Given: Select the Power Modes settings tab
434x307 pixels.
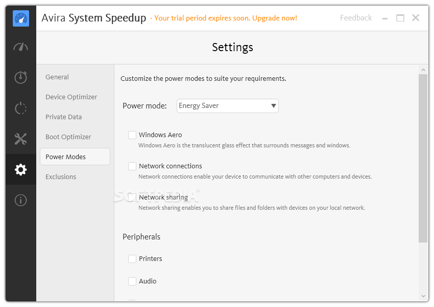Looking at the screenshot, I should (75, 157).
